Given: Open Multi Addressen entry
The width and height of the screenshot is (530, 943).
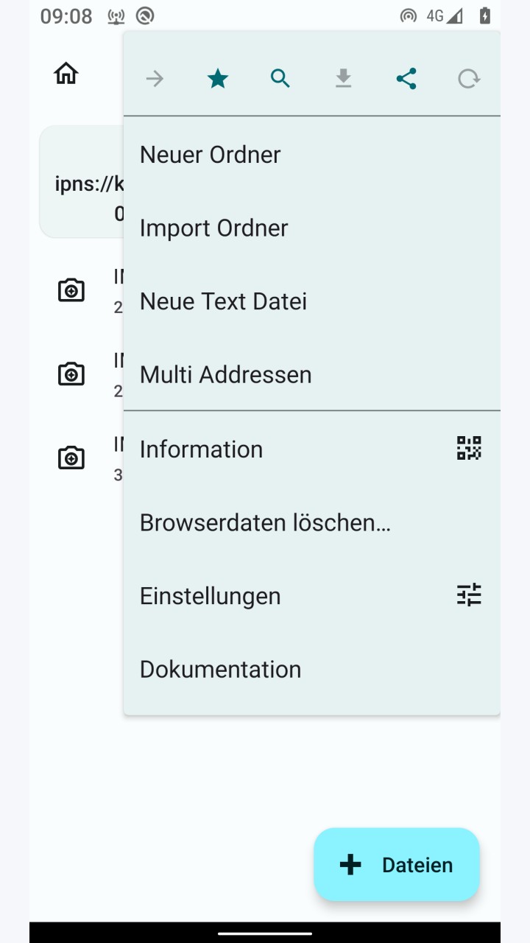Looking at the screenshot, I should tap(312, 374).
